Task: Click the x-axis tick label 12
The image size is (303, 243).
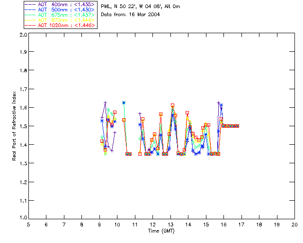Action: point(152,224)
